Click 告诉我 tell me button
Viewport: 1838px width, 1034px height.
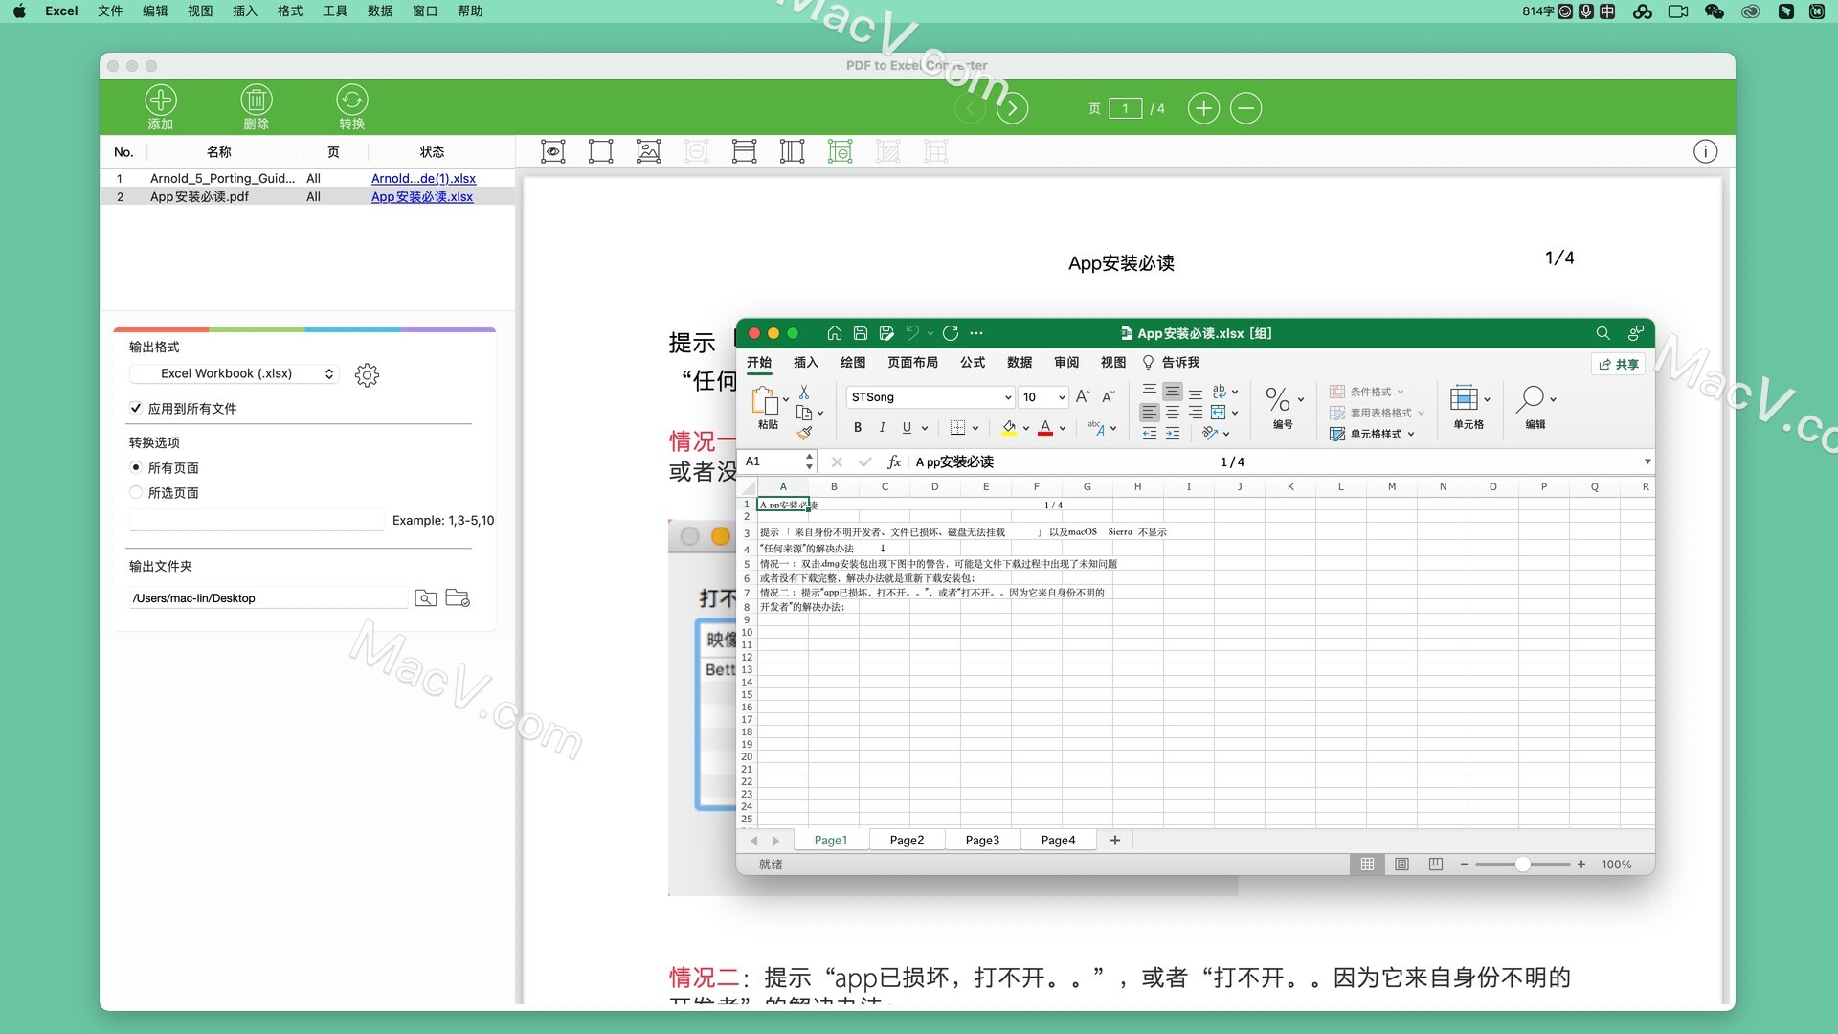tap(1171, 362)
